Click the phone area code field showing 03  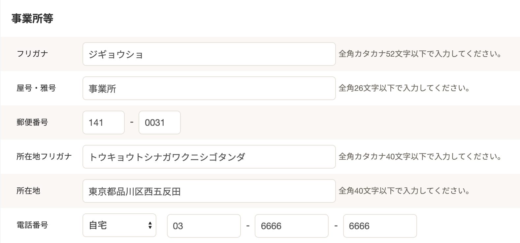click(x=204, y=226)
